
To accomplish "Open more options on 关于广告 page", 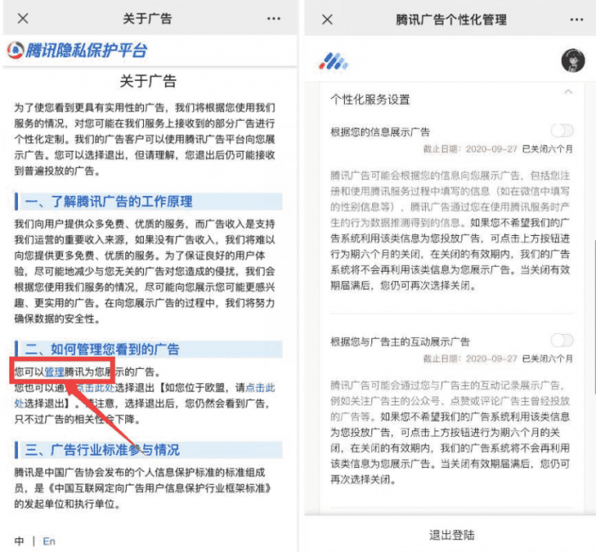I will [273, 18].
